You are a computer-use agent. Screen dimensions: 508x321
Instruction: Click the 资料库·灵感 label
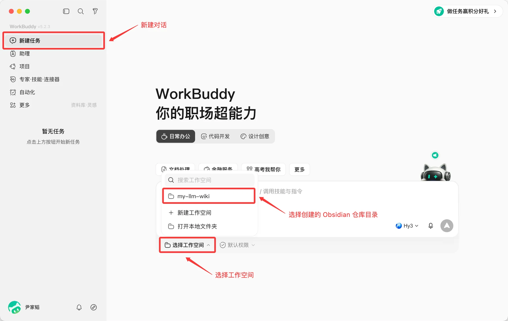tap(84, 105)
